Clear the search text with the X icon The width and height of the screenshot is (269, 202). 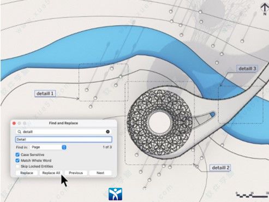tap(107, 132)
